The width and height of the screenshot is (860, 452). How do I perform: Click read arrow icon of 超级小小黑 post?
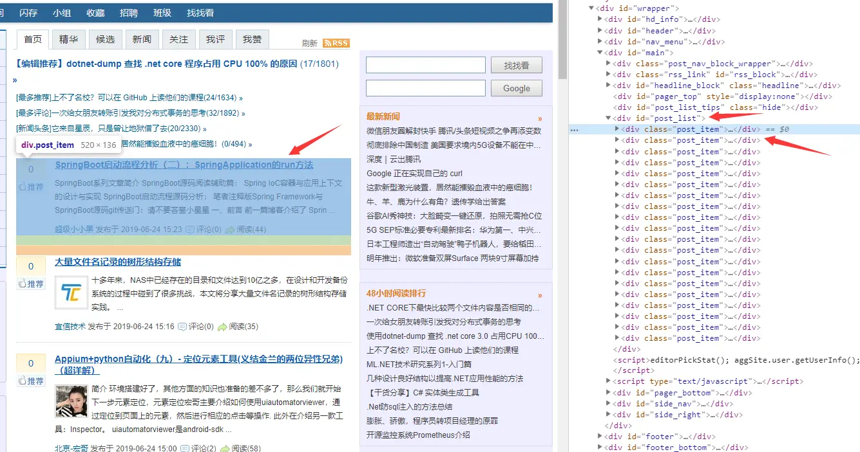(230, 230)
